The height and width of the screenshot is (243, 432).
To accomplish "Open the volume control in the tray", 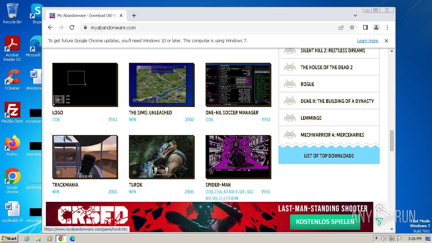I will coord(384,239).
